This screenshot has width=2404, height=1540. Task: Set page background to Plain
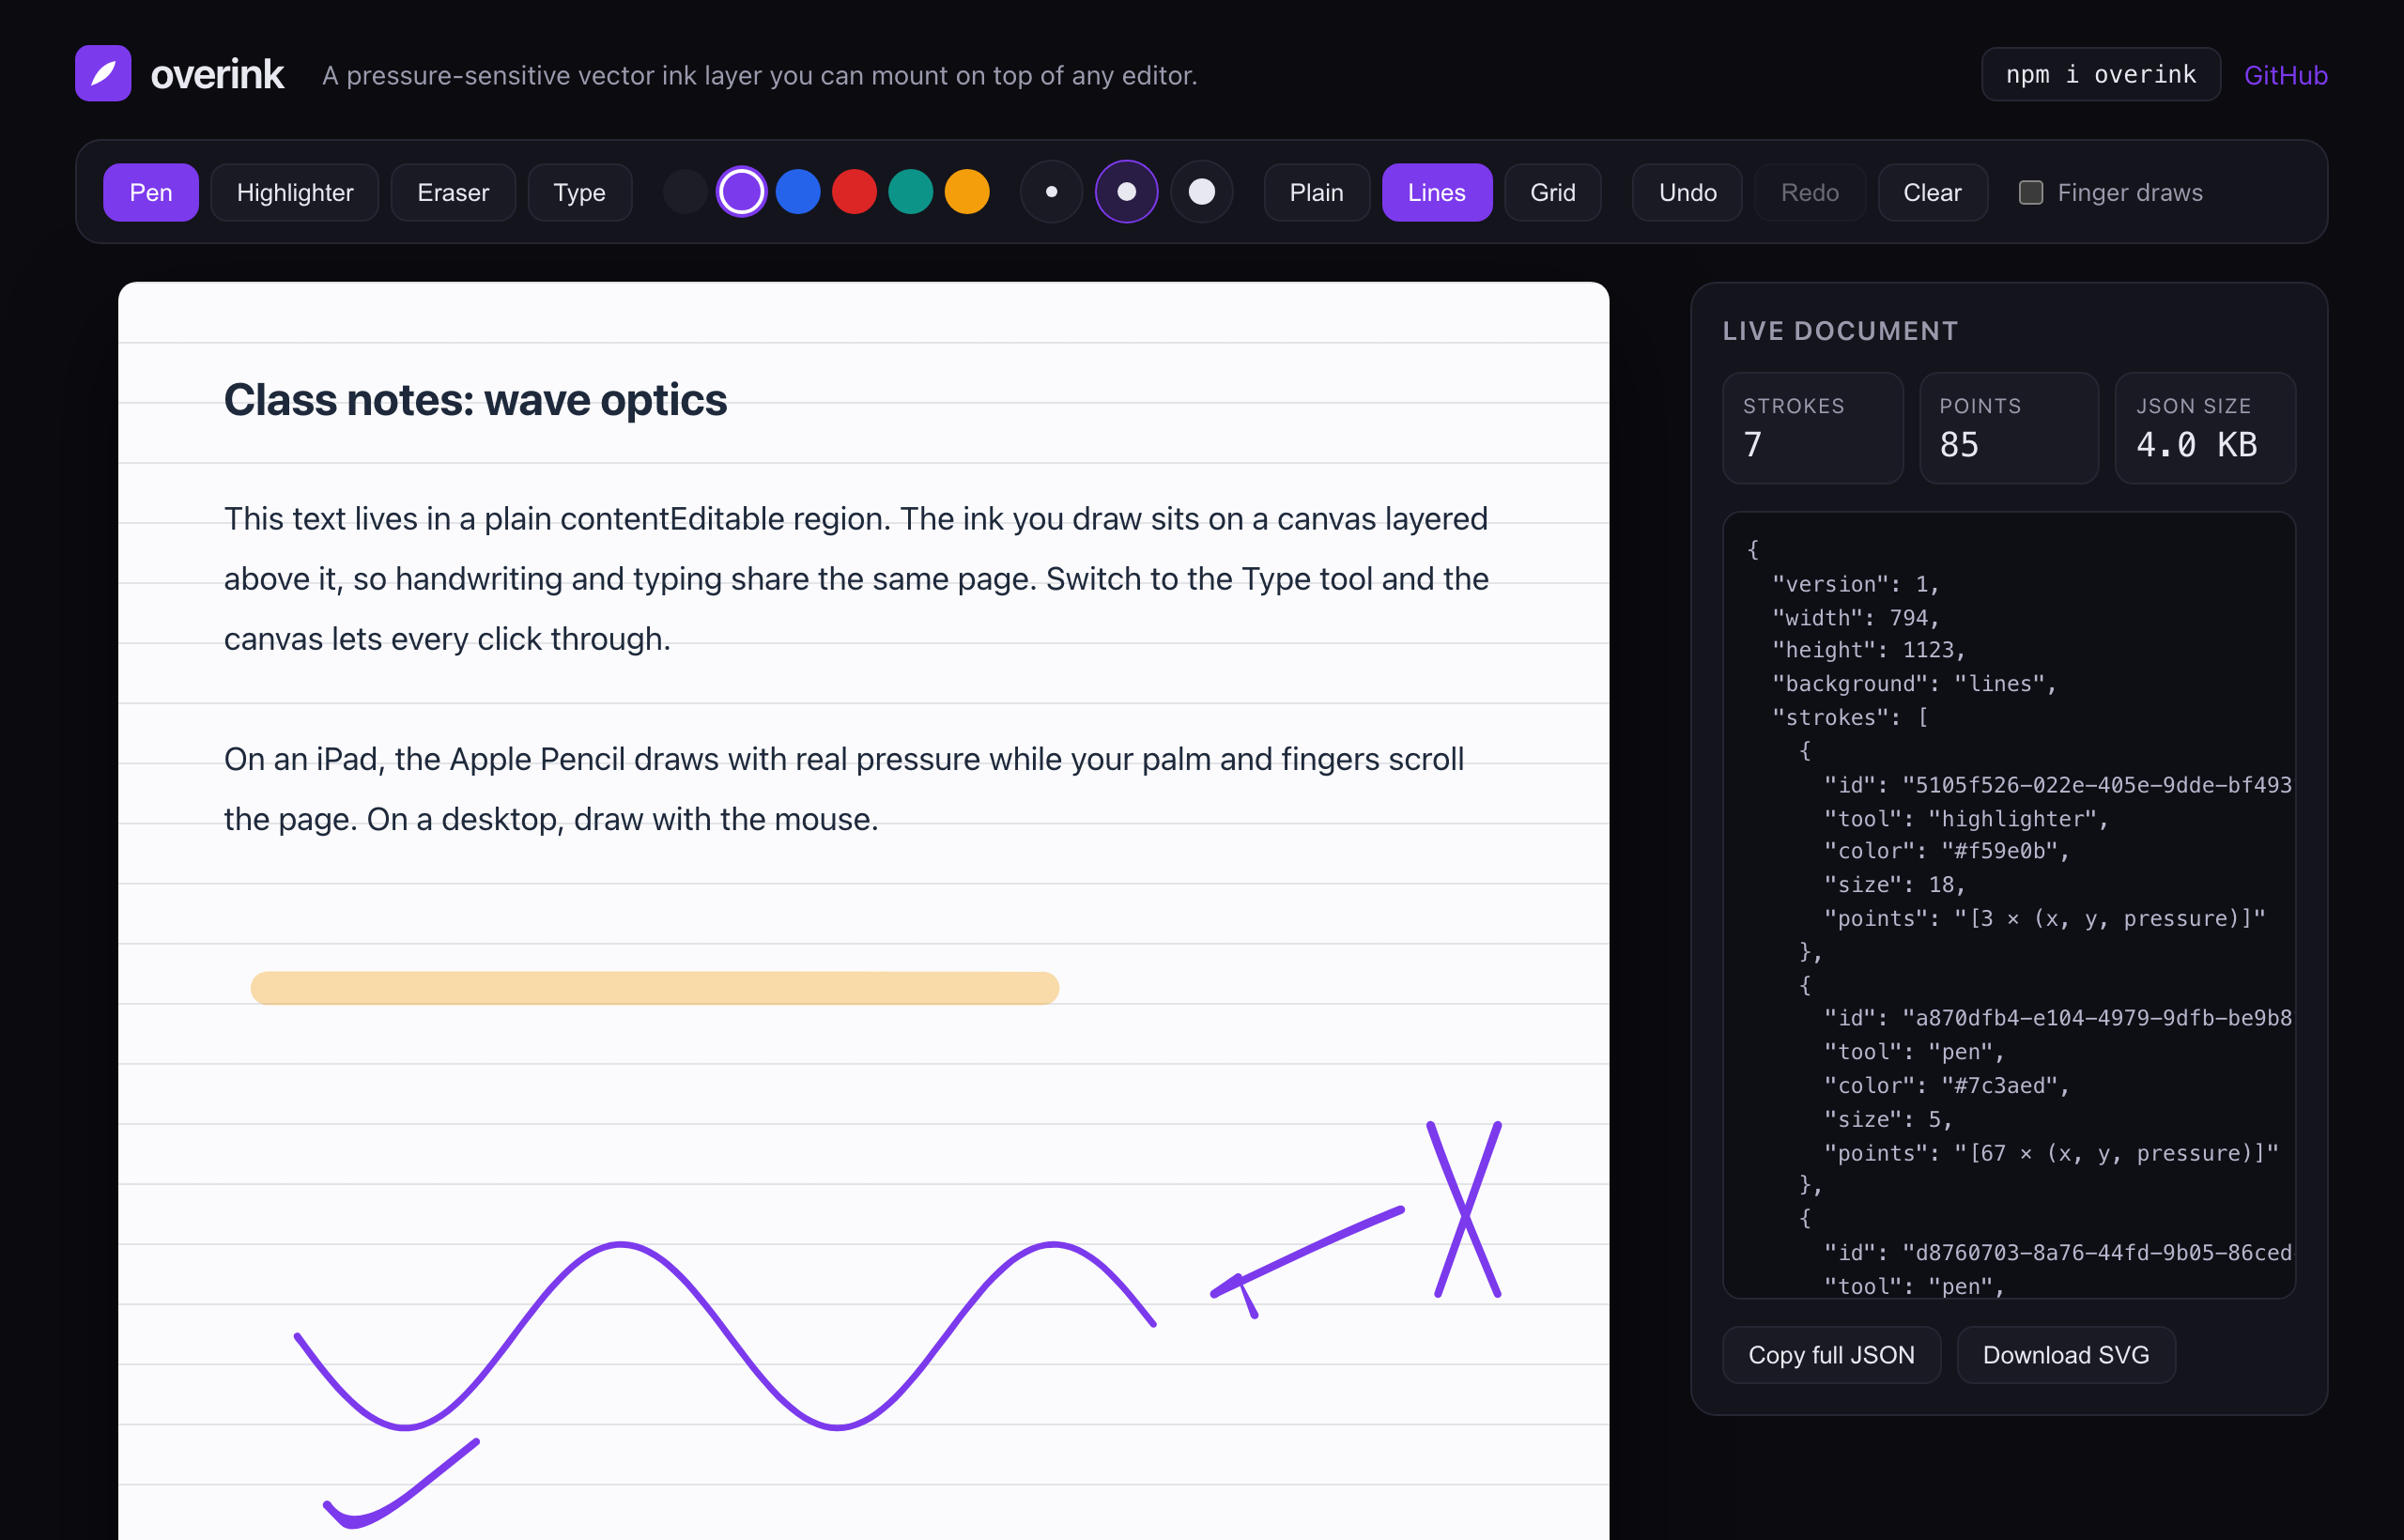[x=1316, y=193]
